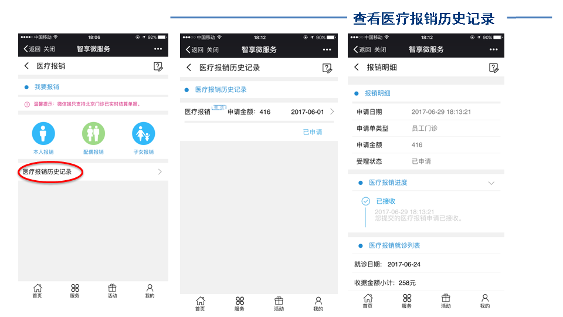Collapse the 医疗报销进度 section chevron
The height and width of the screenshot is (317, 563).
coord(491,183)
